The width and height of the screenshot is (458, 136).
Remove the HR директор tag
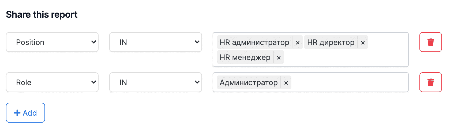[x=363, y=43]
